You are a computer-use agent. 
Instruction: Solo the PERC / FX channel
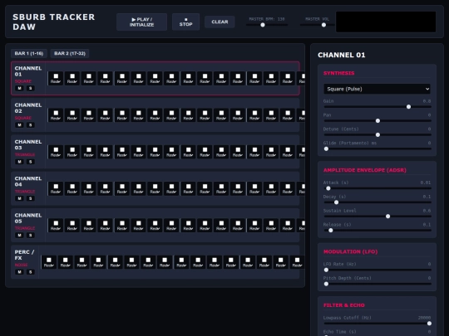[31, 272]
